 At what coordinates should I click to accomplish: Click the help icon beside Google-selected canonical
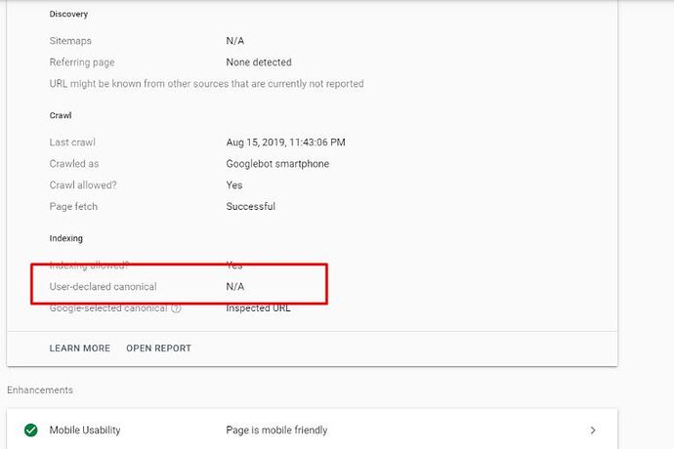pos(177,308)
